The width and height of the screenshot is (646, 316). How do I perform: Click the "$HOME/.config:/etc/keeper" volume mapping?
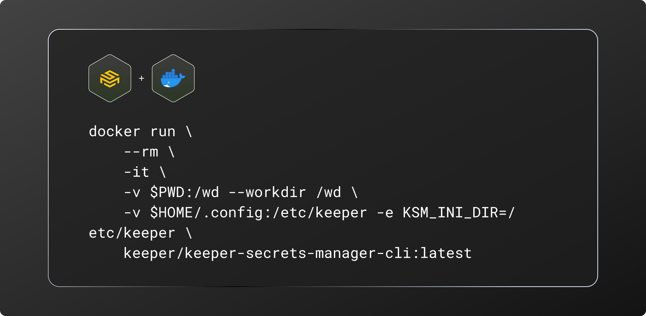point(258,213)
